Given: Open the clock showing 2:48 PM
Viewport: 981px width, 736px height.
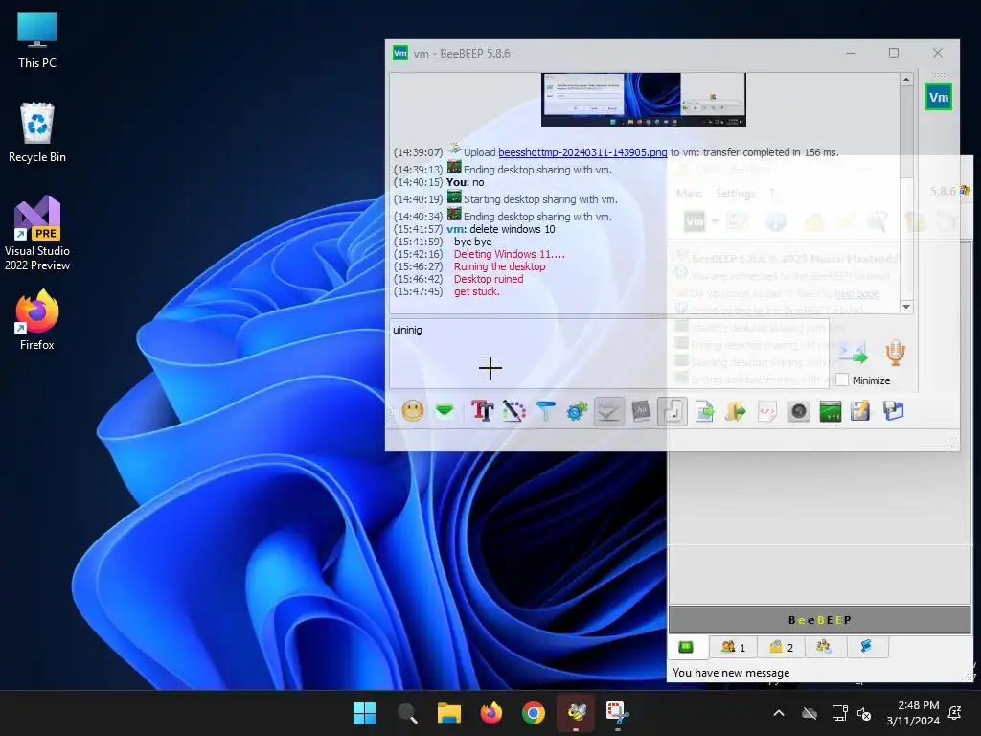Looking at the screenshot, I should [913, 713].
